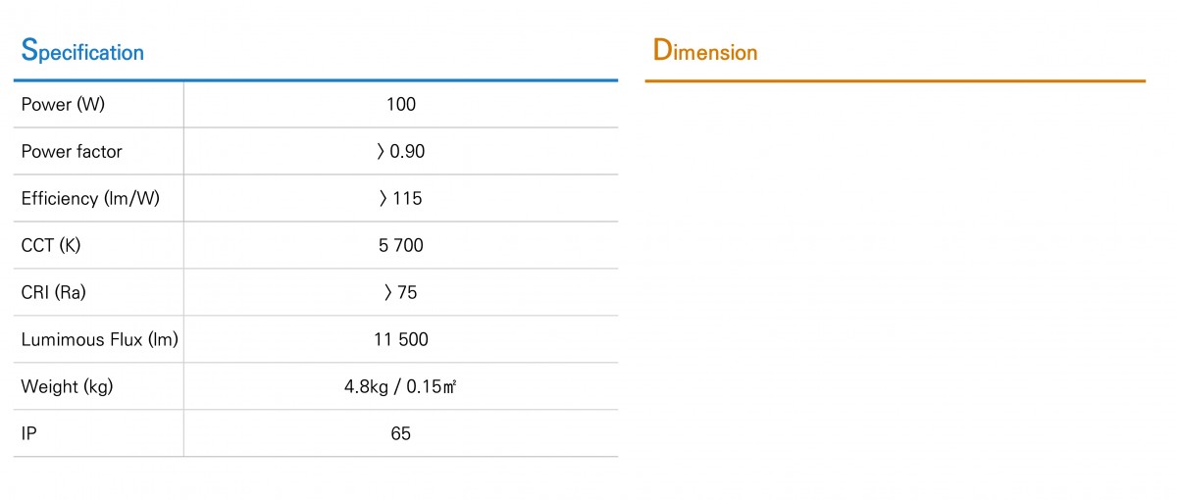Select the Power (W) row label
The image size is (1177, 500).
pyautogui.click(x=61, y=105)
